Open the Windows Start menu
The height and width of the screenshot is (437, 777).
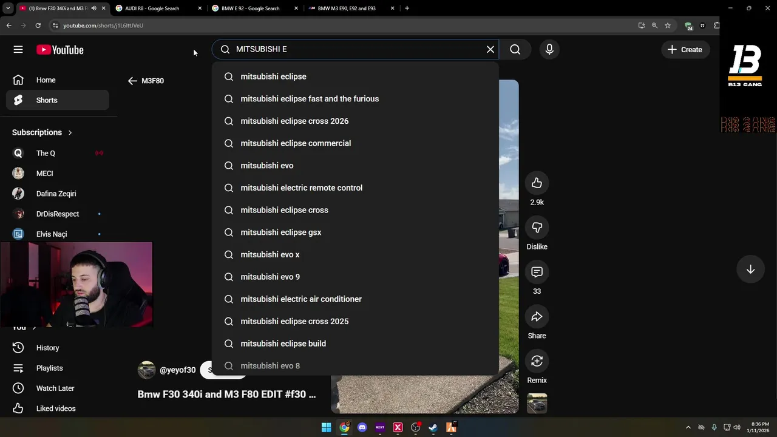pyautogui.click(x=326, y=427)
